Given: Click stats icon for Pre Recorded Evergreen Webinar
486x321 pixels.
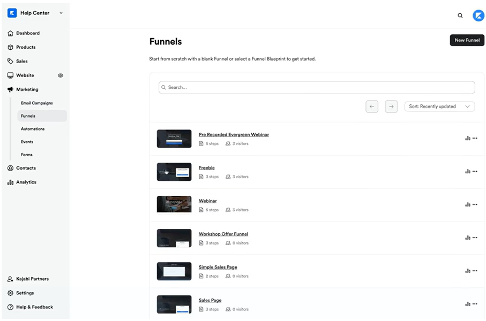Looking at the screenshot, I should [468, 139].
